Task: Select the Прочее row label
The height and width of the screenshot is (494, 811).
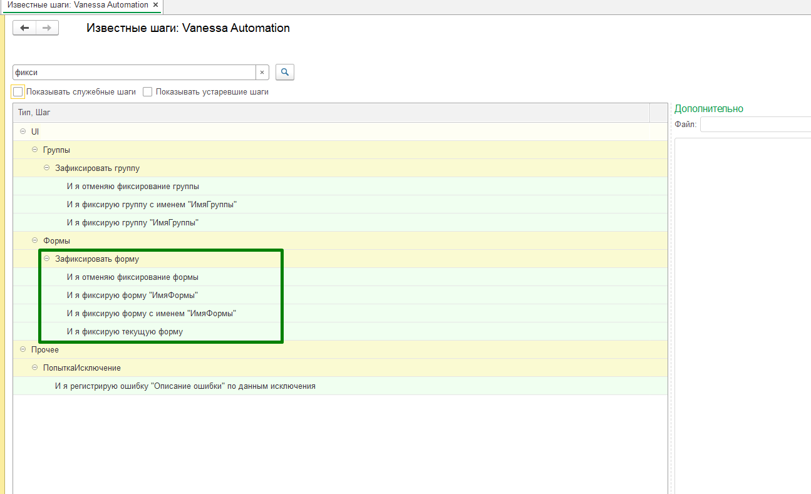Action: tap(45, 349)
